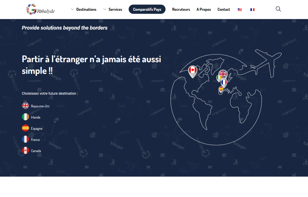Click the Spain flag pin on globe

point(221,89)
